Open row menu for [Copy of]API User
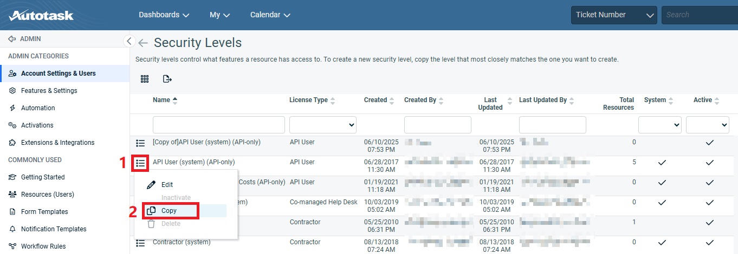This screenshot has width=738, height=254. [140, 143]
